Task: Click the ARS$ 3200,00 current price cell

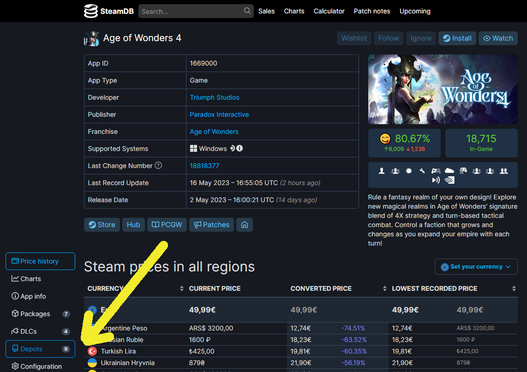Action: (x=211, y=328)
